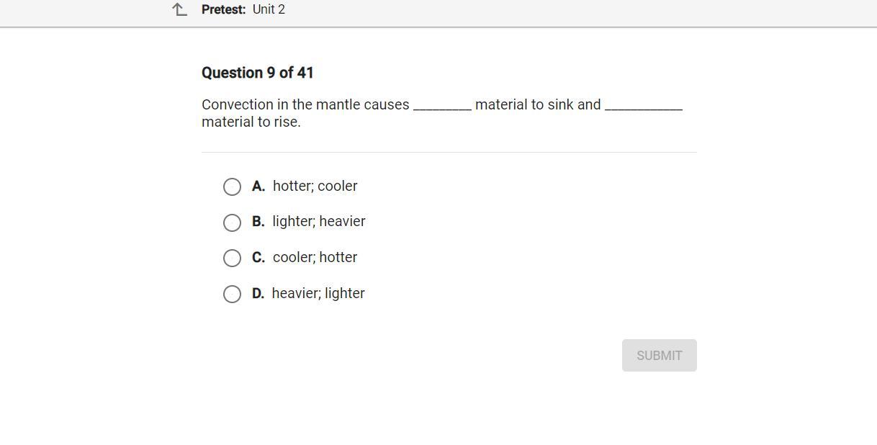Click the bold letter C. label
Image resolution: width=877 pixels, height=445 pixels.
point(258,257)
